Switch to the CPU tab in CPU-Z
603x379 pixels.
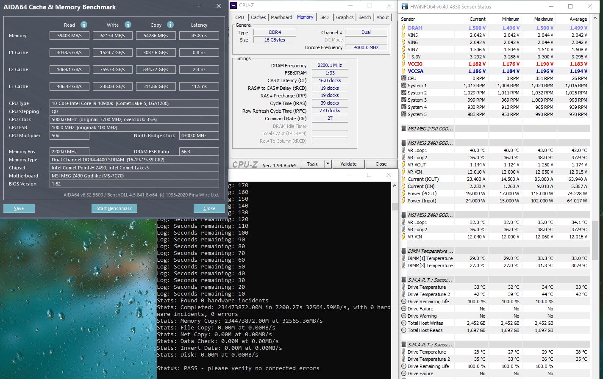[x=239, y=17]
